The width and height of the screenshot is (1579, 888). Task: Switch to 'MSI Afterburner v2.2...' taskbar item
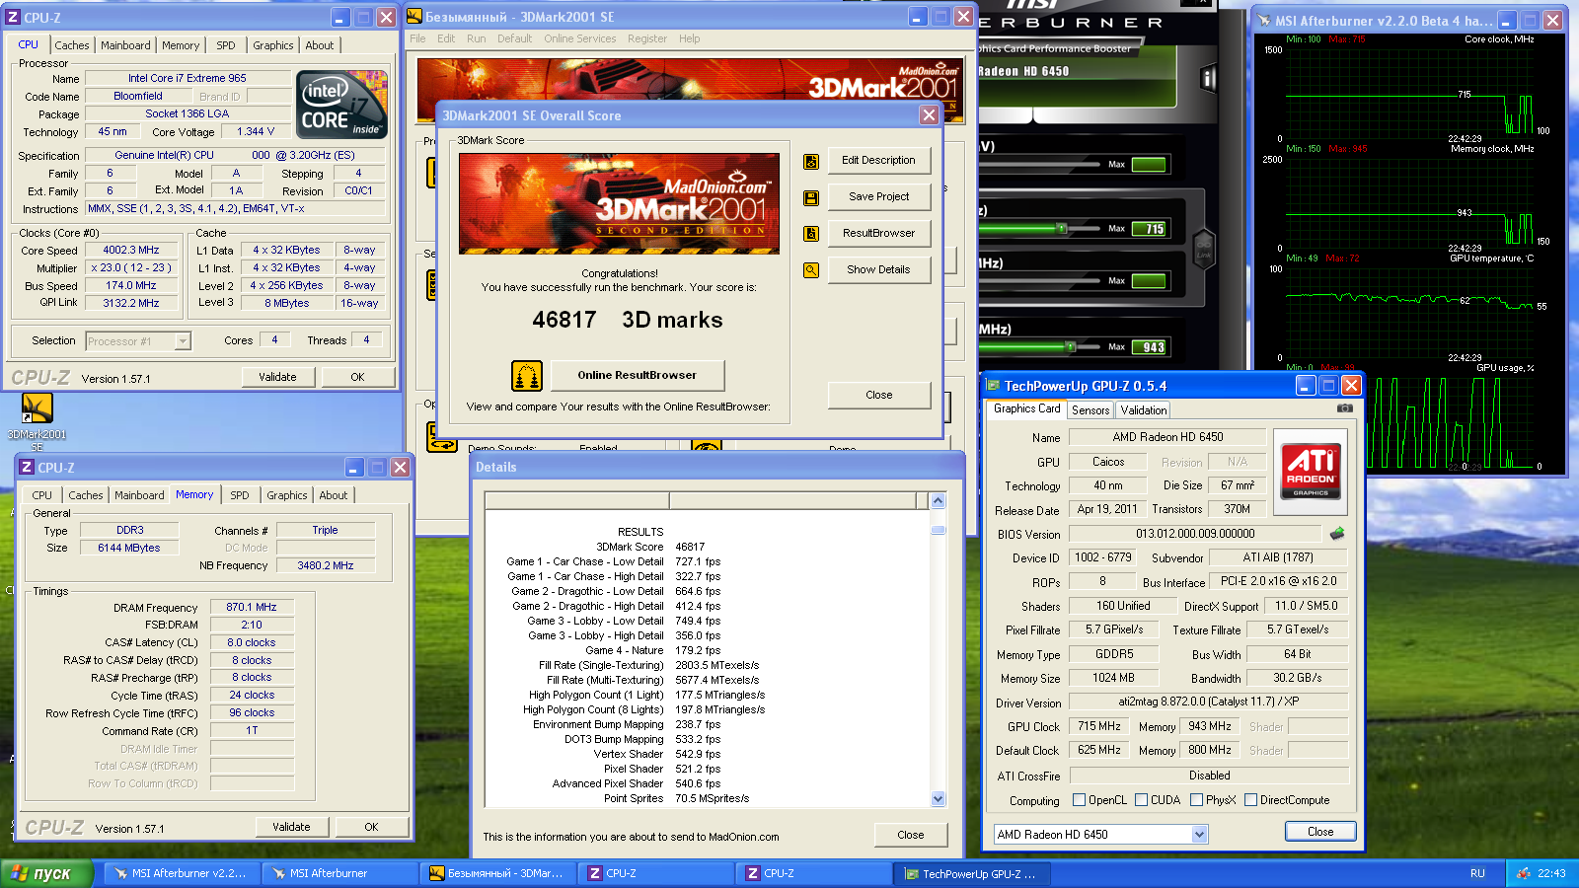point(182,873)
